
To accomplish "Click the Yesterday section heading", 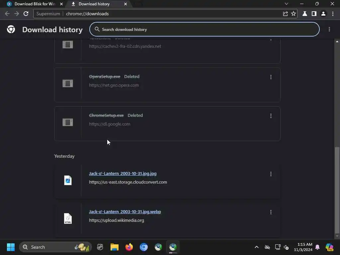I will tap(64, 156).
